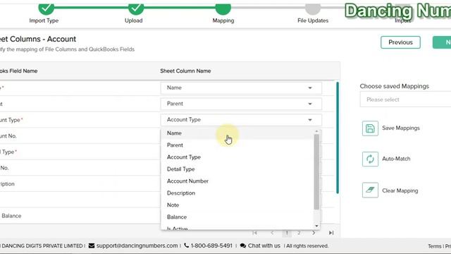Select Name option in dropdown list
This screenshot has height=254, width=451.
(237, 133)
